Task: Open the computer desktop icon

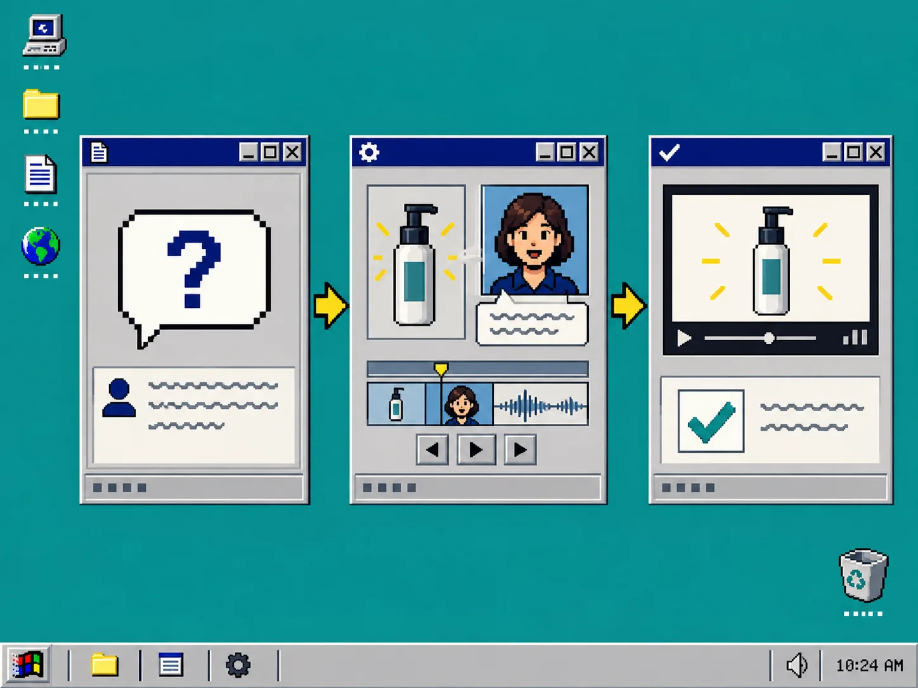Action: coord(44,36)
